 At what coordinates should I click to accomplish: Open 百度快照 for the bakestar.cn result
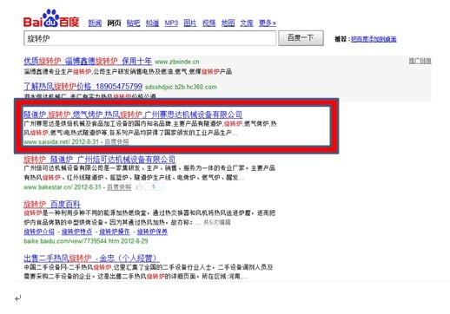pyautogui.click(x=119, y=187)
